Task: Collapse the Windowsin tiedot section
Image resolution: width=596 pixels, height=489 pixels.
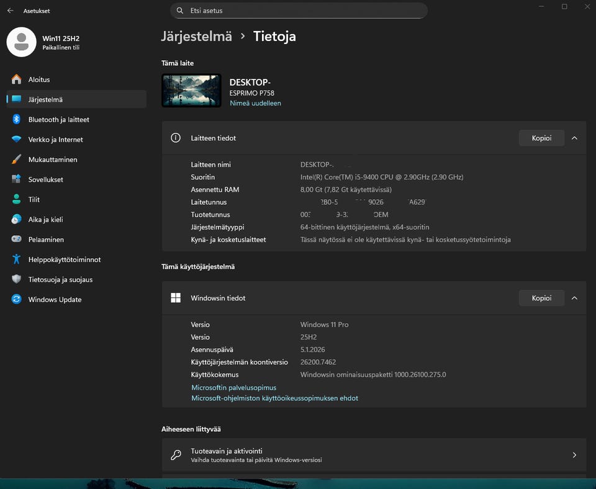Action: point(574,298)
